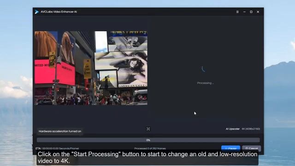Open the hamburger menu in title bar
This screenshot has height=166, width=295.
coord(237,12)
